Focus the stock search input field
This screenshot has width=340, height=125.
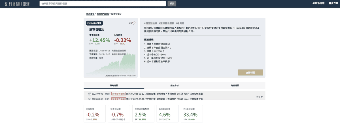(x=103, y=4)
